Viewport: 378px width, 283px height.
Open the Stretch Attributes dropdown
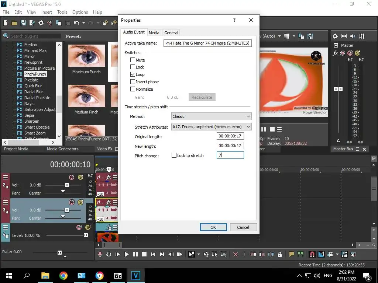[211, 127]
